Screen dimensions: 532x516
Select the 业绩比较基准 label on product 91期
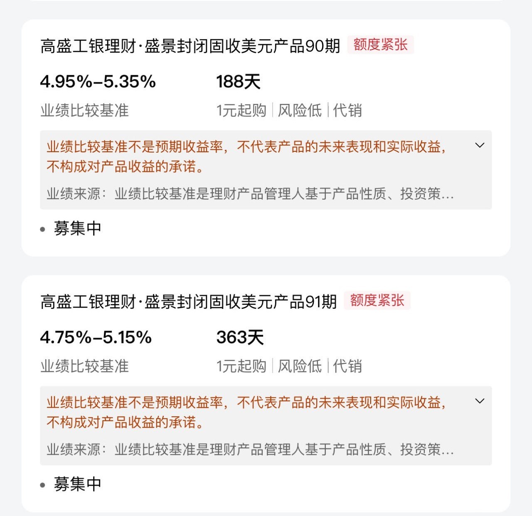tap(85, 366)
